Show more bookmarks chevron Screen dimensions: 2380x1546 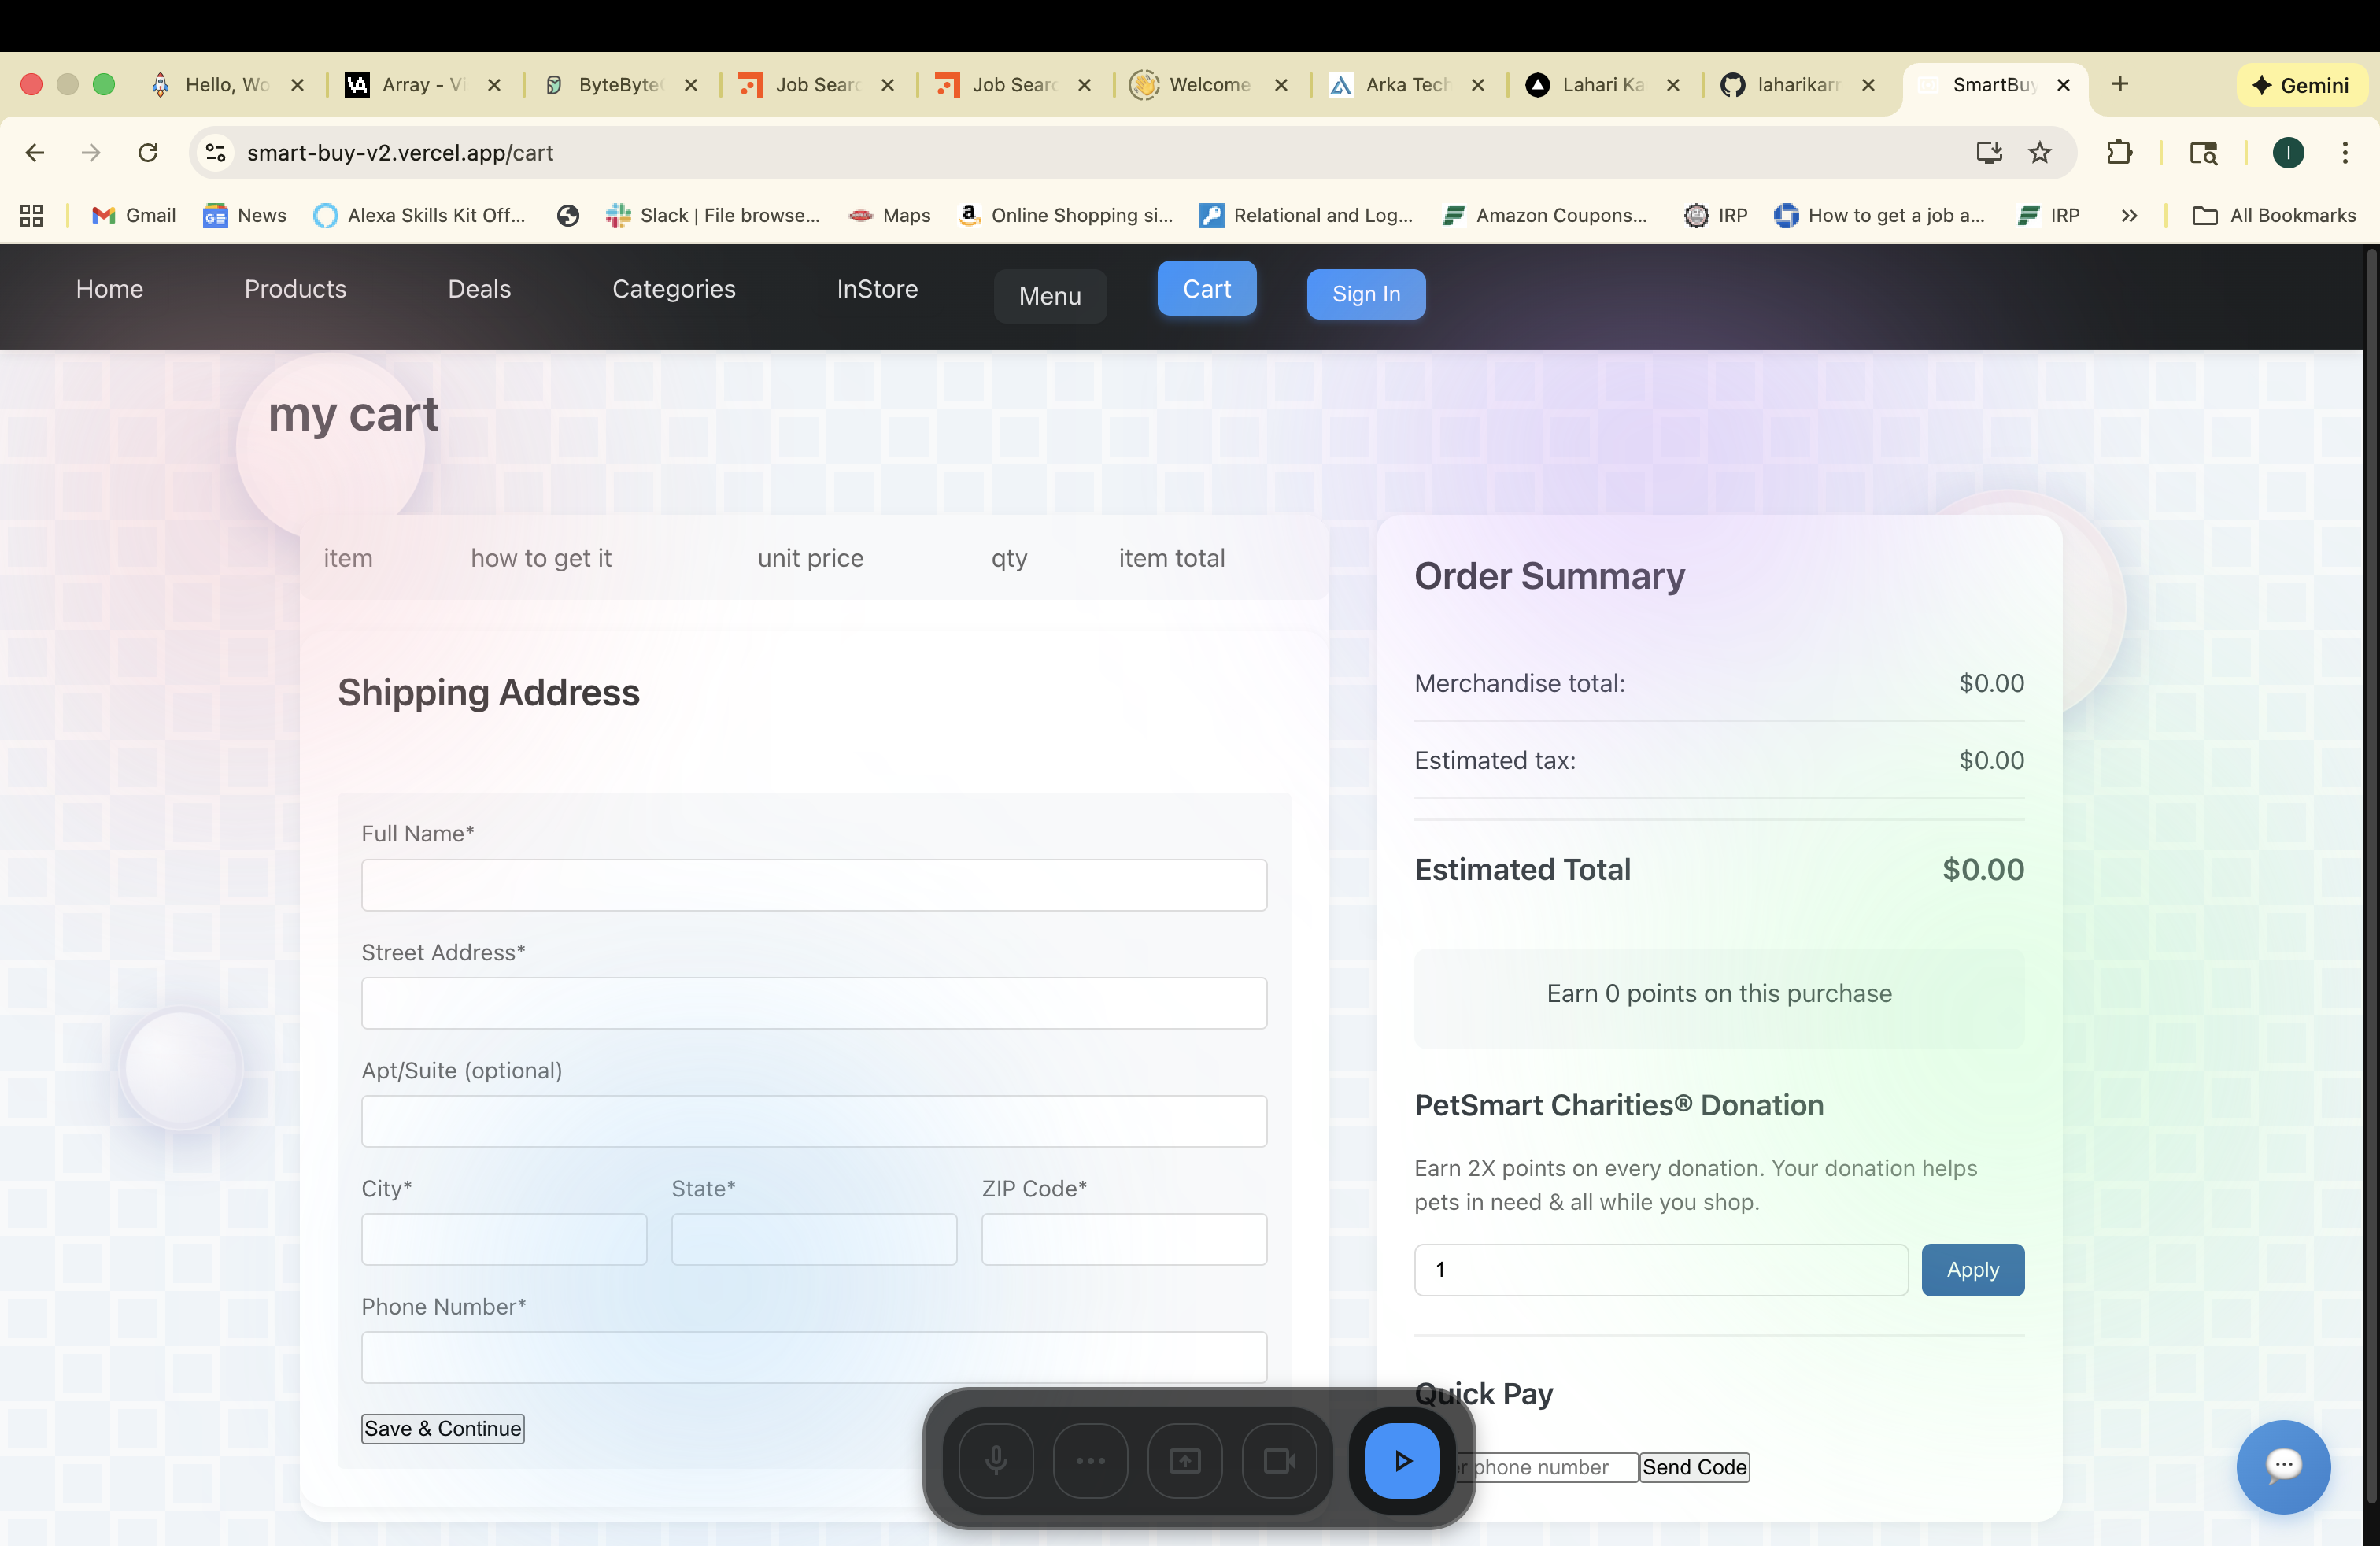[2129, 215]
